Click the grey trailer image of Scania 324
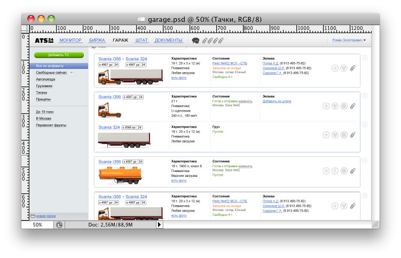The width and height of the screenshot is (401, 258). (124, 140)
